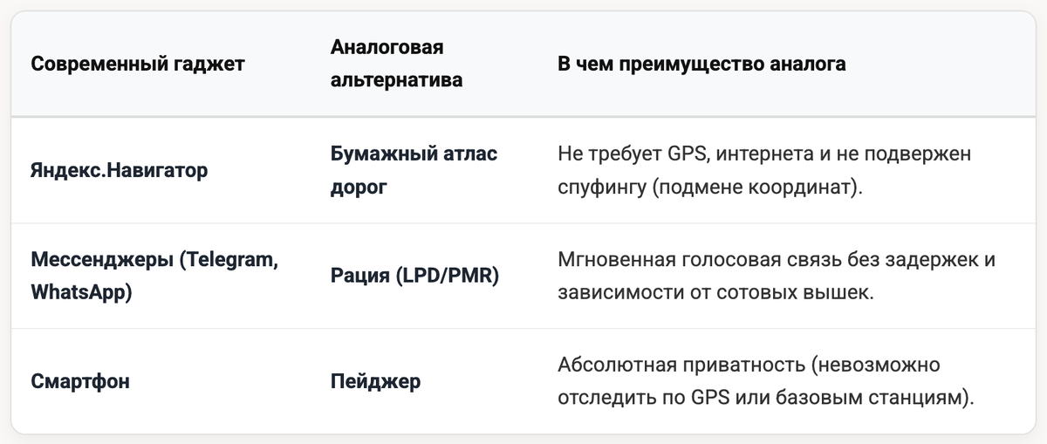
Task: Click the word 'дорог' under Бумажный атлас
Action: (x=359, y=187)
